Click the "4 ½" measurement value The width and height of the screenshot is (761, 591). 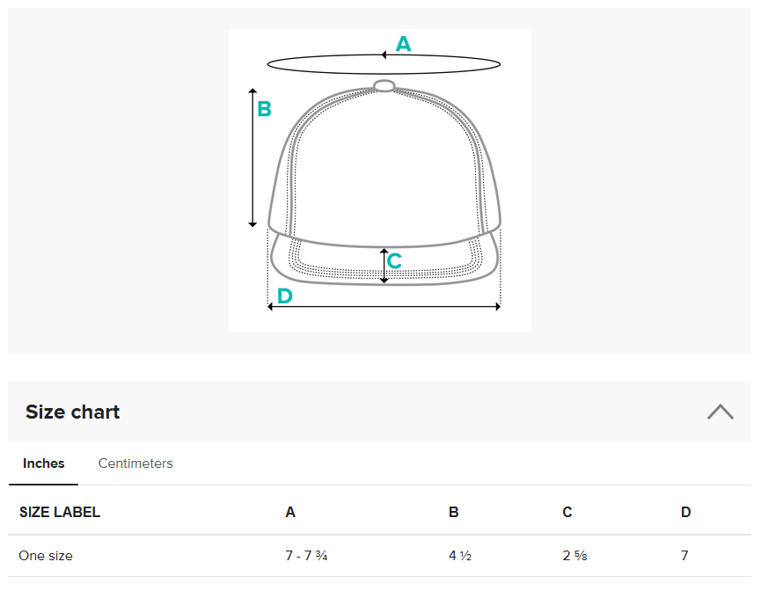[460, 556]
